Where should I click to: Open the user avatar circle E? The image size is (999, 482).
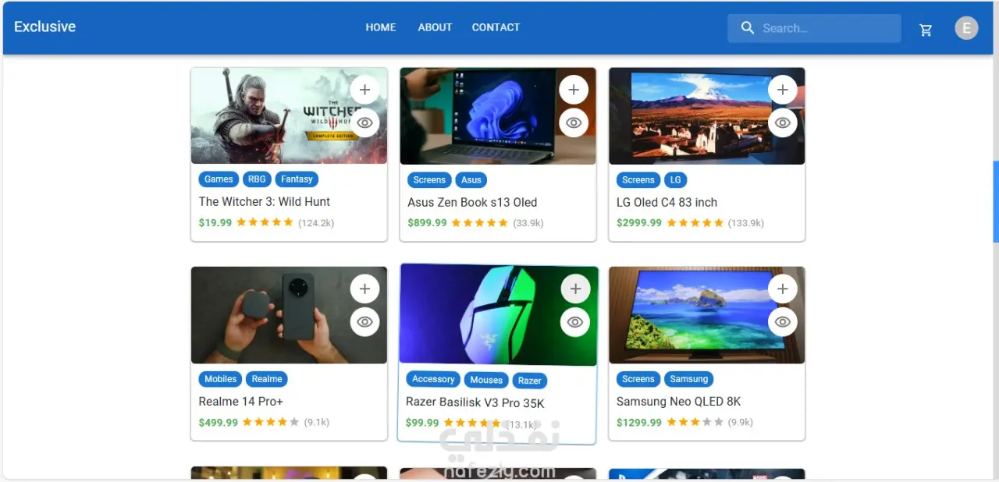pyautogui.click(x=966, y=27)
